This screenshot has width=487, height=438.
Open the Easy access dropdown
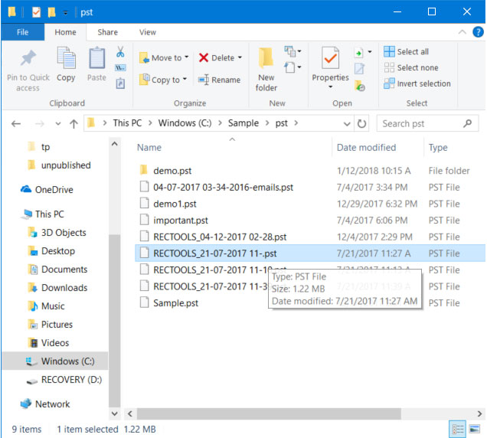click(x=293, y=67)
